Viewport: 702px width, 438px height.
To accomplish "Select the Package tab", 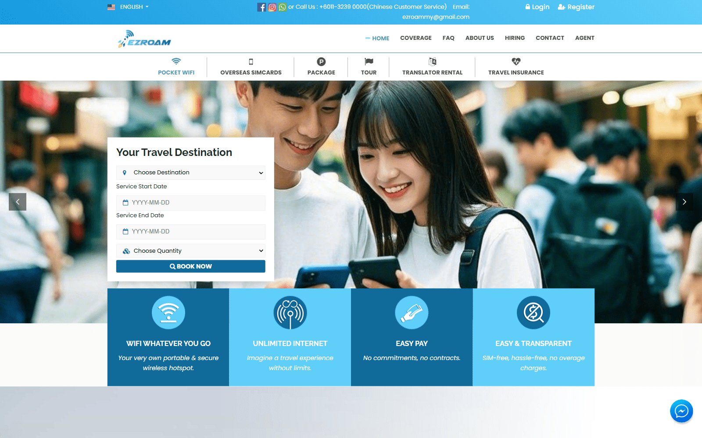I will (321, 67).
